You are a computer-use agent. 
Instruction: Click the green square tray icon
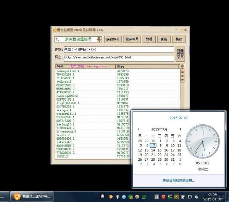144,197
